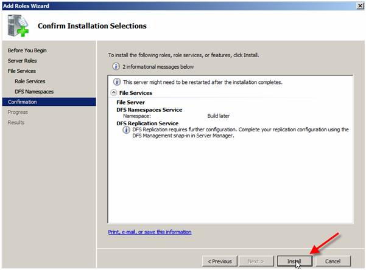366x270 pixels.
Task: Click the 'File Server' entry text
Action: [x=131, y=102]
